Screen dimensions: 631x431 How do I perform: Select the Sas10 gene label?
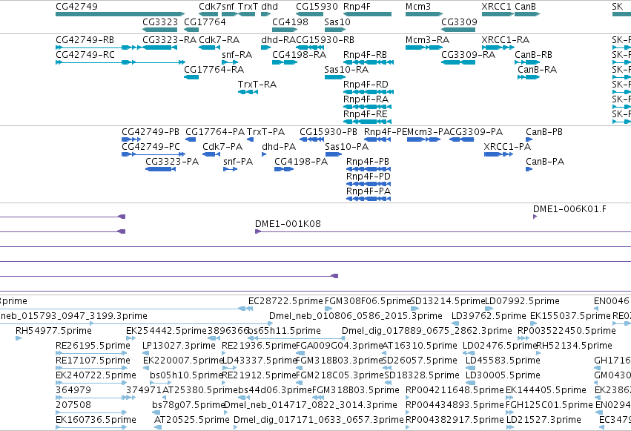pos(337,22)
